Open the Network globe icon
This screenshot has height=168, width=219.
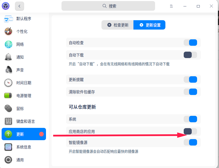tap(9, 44)
